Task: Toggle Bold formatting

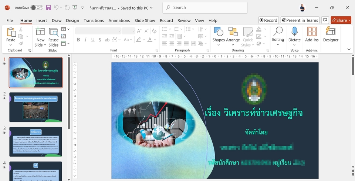Action: pyautogui.click(x=78, y=40)
